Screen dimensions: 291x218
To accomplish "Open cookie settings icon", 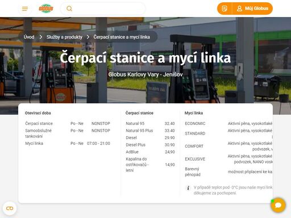I will (10, 208).
